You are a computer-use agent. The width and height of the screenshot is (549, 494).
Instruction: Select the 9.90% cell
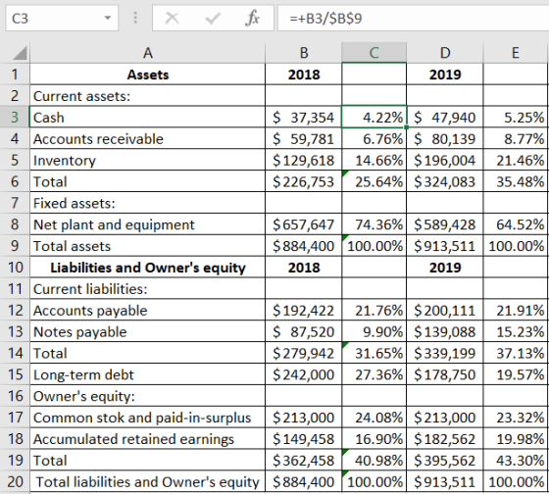point(374,331)
